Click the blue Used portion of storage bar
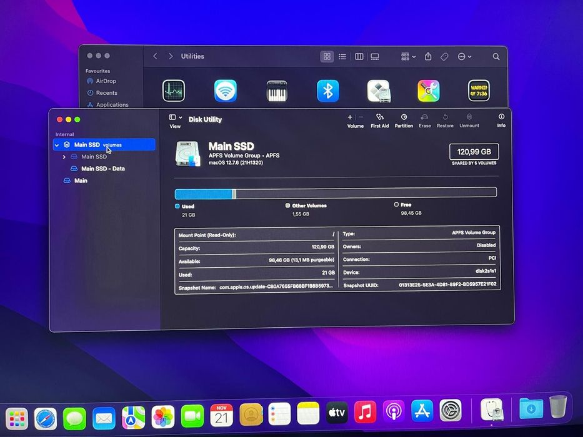The height and width of the screenshot is (437, 583). coord(204,194)
